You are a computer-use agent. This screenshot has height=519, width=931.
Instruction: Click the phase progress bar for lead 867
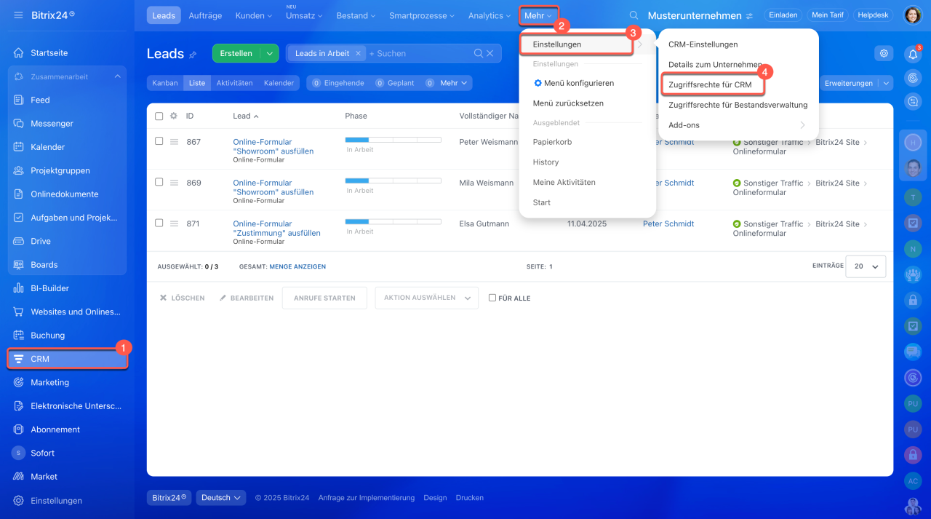click(x=393, y=139)
